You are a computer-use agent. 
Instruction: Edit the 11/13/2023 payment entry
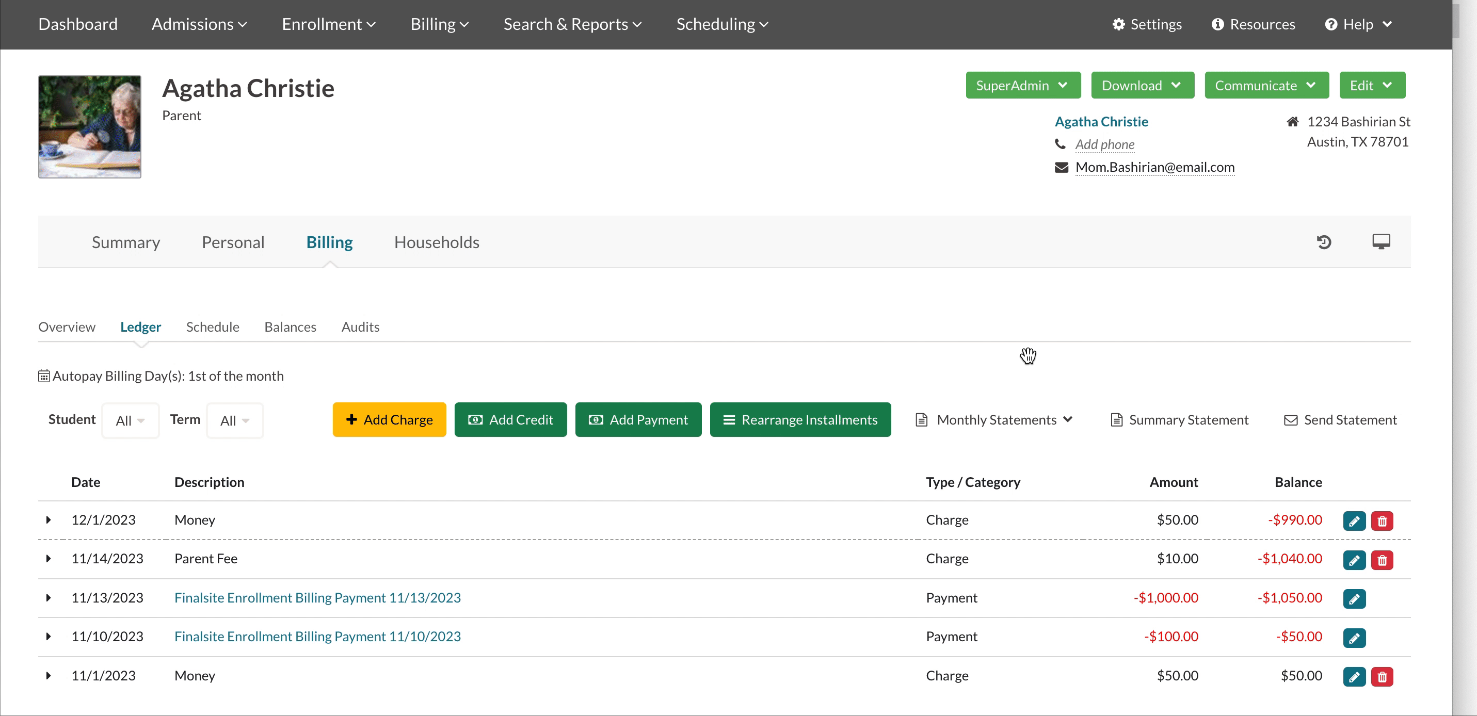click(1354, 599)
